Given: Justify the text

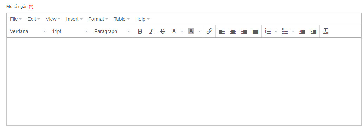Looking at the screenshot, I should pos(255,31).
